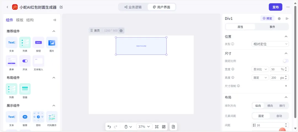Collapse the 布局 section

click(x=286, y=97)
